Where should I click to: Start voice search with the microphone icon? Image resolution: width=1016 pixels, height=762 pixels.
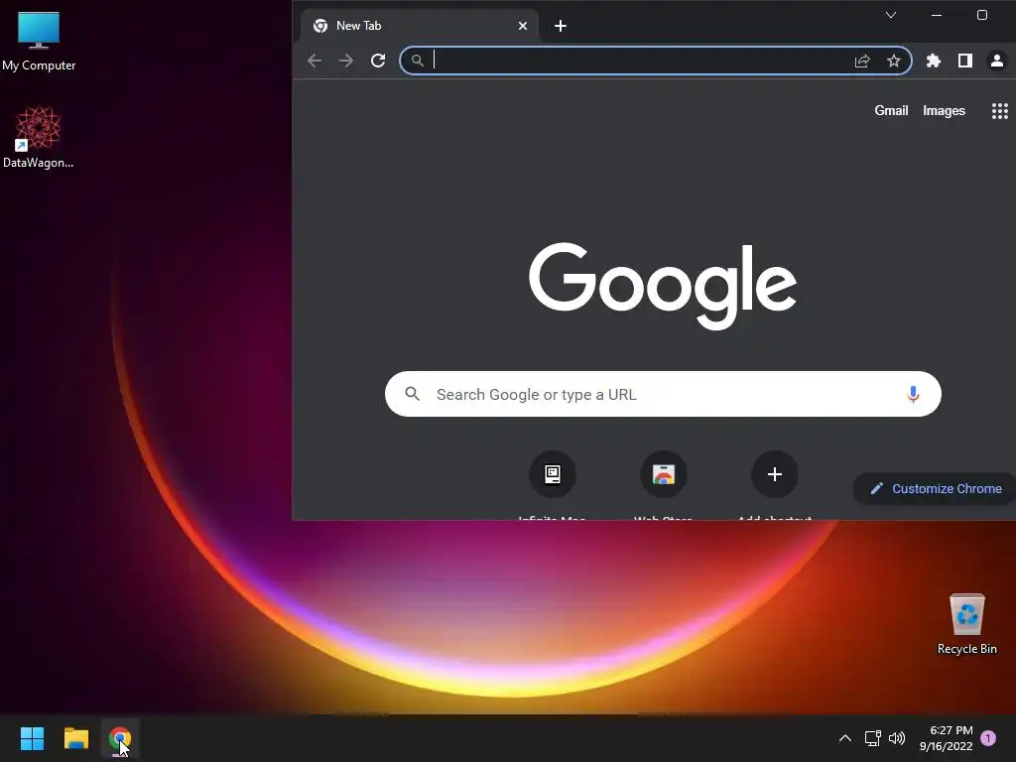[x=913, y=394]
